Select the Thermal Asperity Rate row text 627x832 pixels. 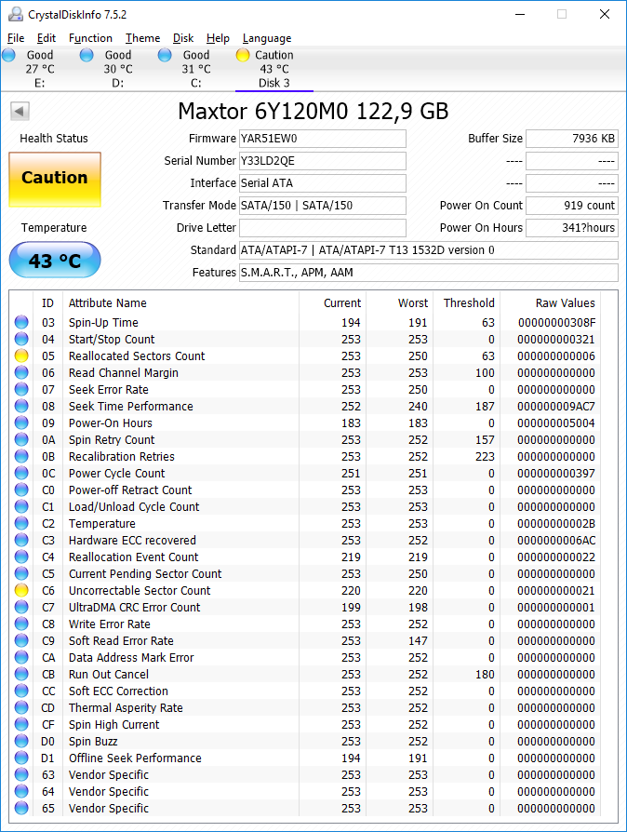click(x=126, y=708)
